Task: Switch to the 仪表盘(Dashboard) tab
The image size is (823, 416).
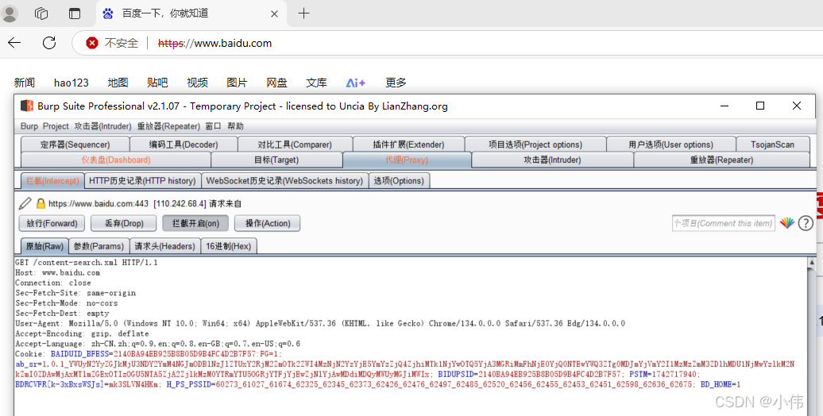Action: (x=115, y=160)
